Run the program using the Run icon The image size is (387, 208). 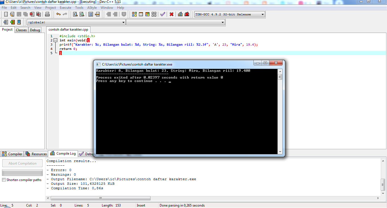[x=141, y=14]
